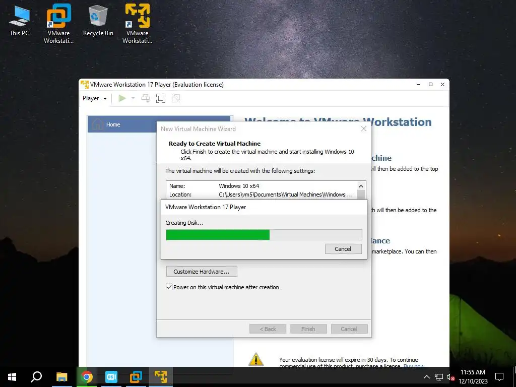Viewport: 516px width, 387px height.
Task: Open the Player menu
Action: click(94, 98)
